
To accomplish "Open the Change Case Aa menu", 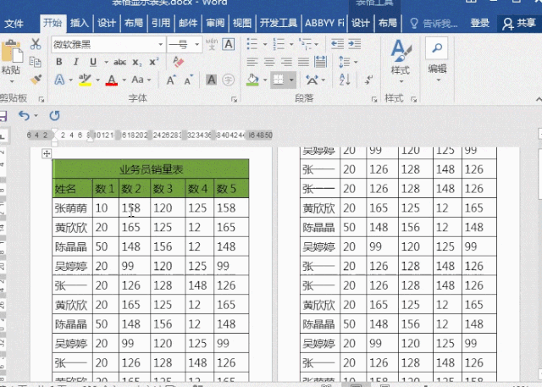I will pyautogui.click(x=141, y=80).
